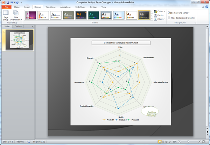
Task: Undo the last action
Action: [12, 2]
